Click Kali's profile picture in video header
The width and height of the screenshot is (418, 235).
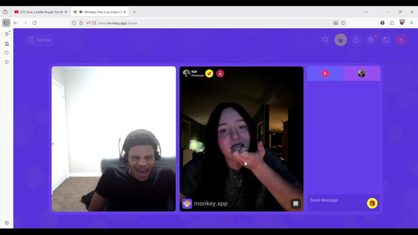[186, 73]
